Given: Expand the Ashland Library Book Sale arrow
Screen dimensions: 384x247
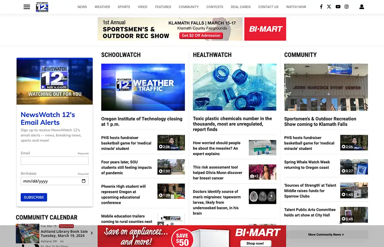Looking at the screenshot, I should 91,233.
